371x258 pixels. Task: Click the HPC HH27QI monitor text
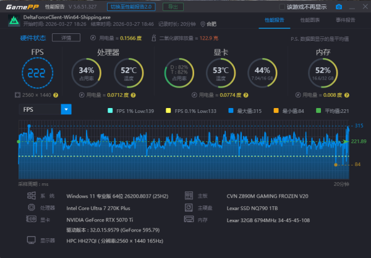pos(115,241)
